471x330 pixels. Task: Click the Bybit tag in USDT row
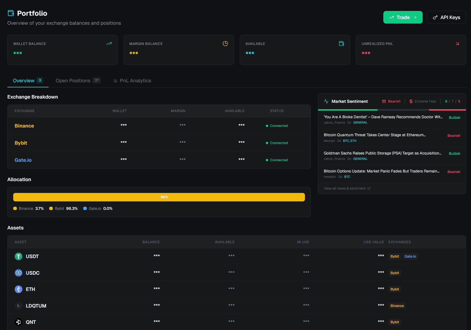point(395,256)
